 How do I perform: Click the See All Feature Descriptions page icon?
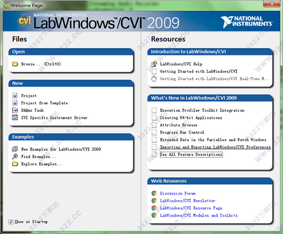click(154, 154)
